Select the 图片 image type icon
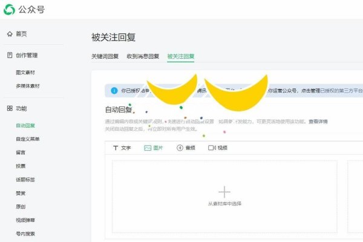This screenshot has width=363, height=242. click(x=148, y=148)
